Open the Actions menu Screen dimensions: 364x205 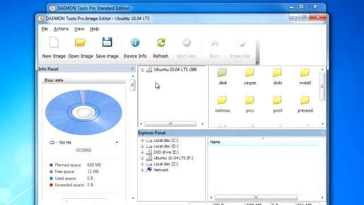61,29
